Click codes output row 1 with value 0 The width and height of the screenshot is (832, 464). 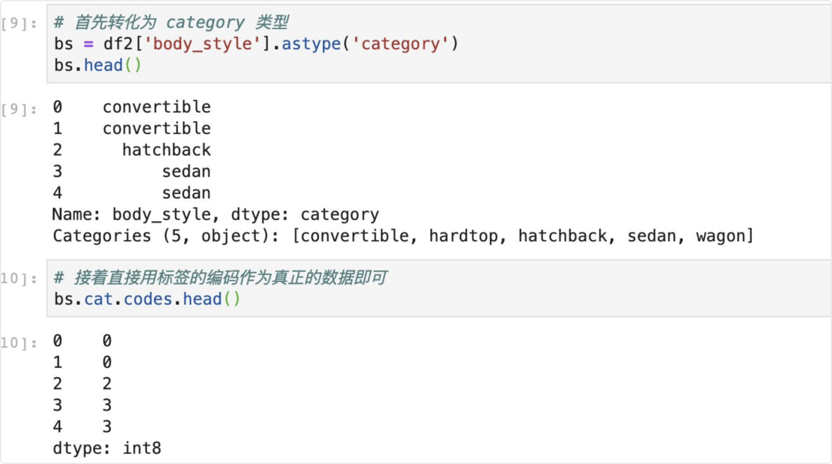pos(82,362)
